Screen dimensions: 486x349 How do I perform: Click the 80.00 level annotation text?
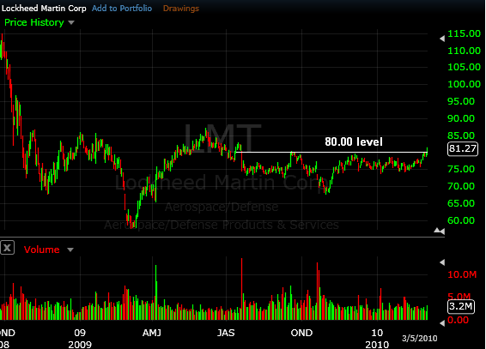click(x=354, y=142)
